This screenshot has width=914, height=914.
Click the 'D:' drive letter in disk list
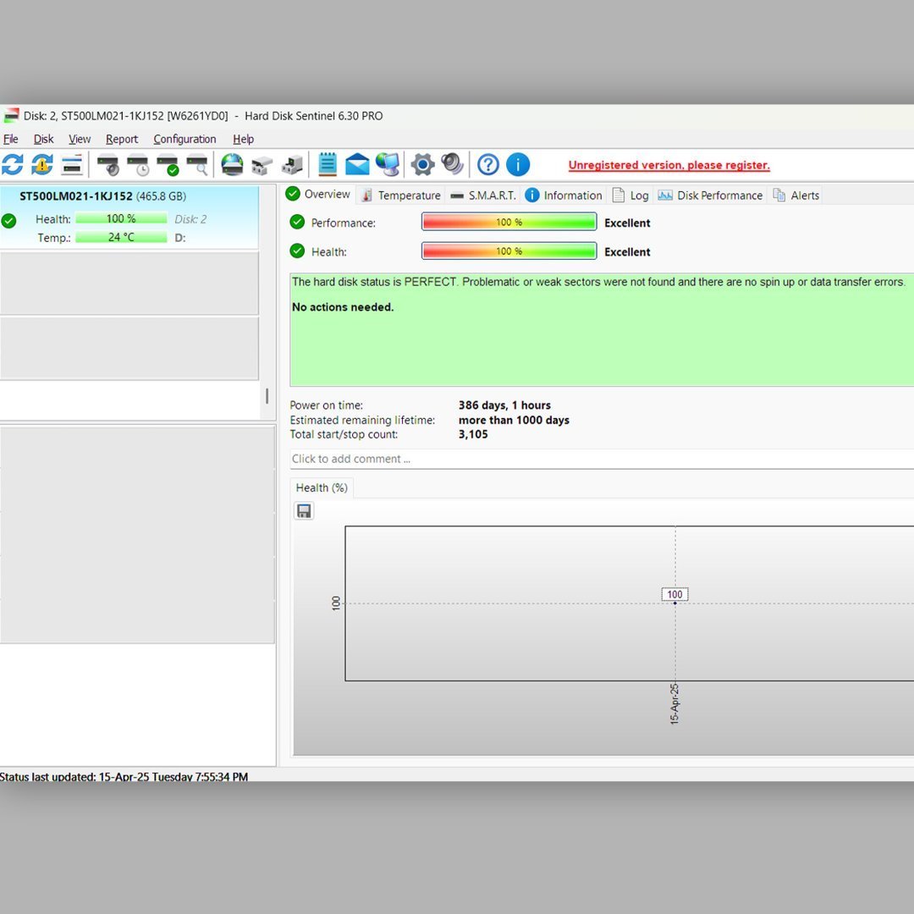[x=180, y=238]
